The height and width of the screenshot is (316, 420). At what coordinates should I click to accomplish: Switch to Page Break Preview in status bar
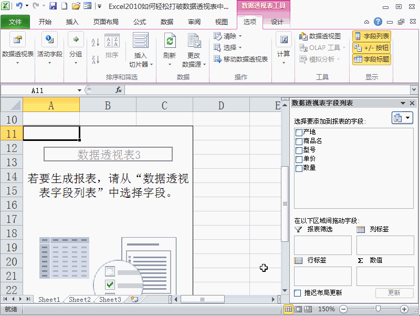point(308,309)
